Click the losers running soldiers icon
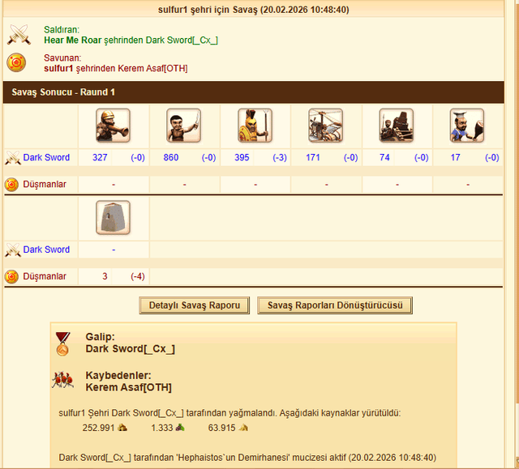 pos(62,380)
